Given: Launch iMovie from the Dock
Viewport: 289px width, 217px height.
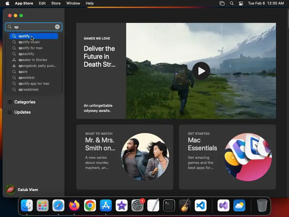Looking at the screenshot, I should click(122, 205).
